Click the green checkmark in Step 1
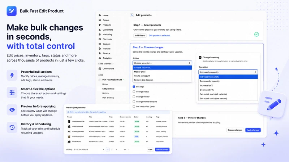 click(x=256, y=34)
